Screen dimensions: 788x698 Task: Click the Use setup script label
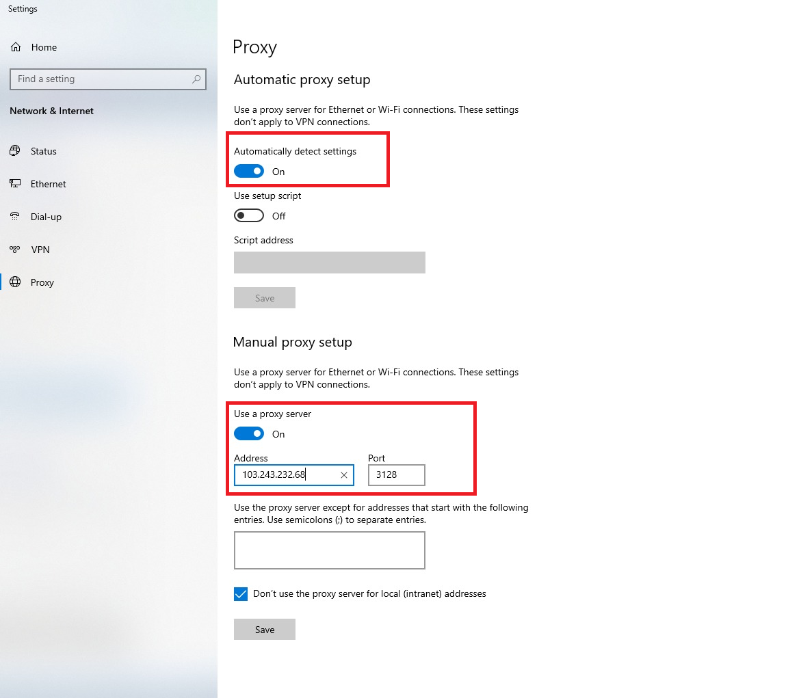click(x=267, y=196)
